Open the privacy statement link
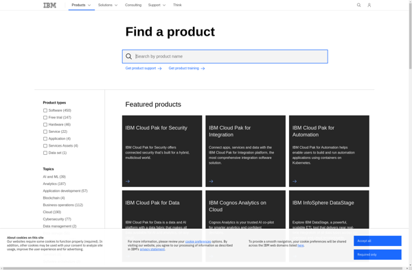Screen dimensions: 412x270 pos(152,249)
